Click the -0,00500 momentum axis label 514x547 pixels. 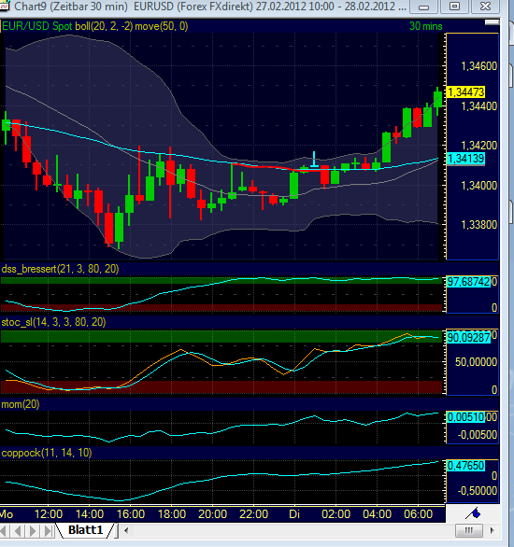pos(478,435)
